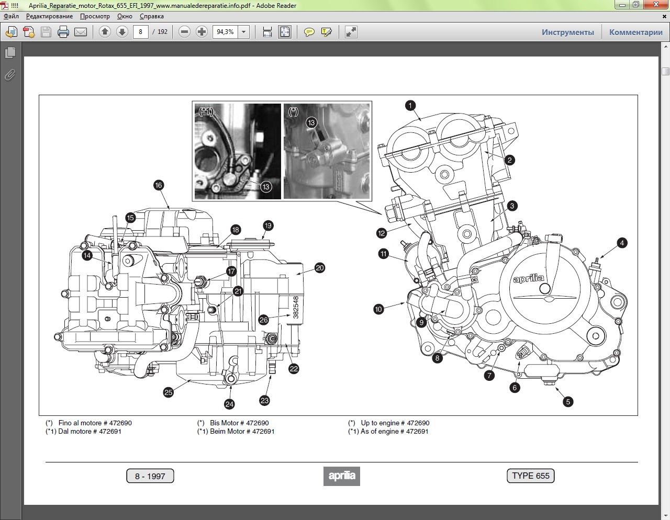Add a sticky note comment

click(x=309, y=32)
